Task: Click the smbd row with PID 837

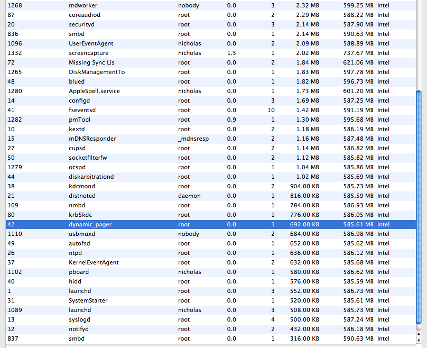Action: coord(211,338)
